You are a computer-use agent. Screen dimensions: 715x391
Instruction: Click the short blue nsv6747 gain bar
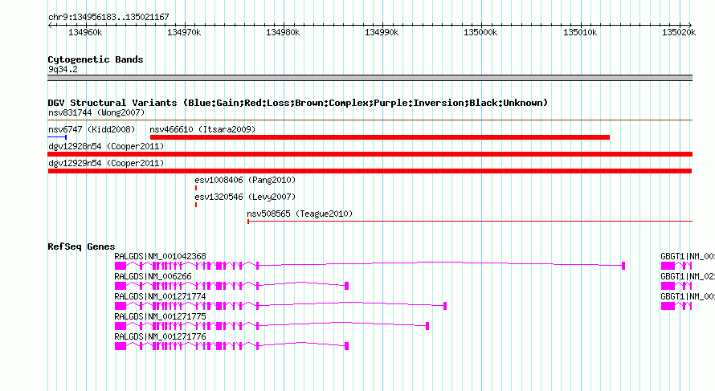pos(57,136)
